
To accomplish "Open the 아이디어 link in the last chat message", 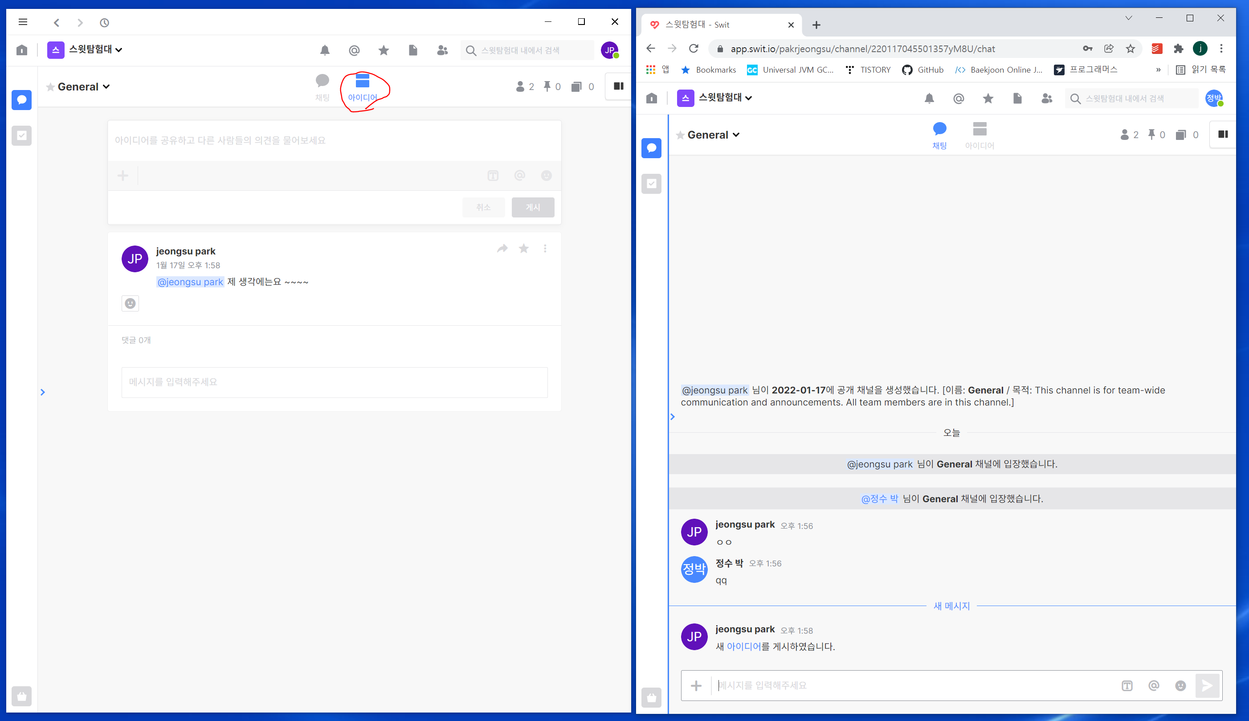I will [x=743, y=646].
